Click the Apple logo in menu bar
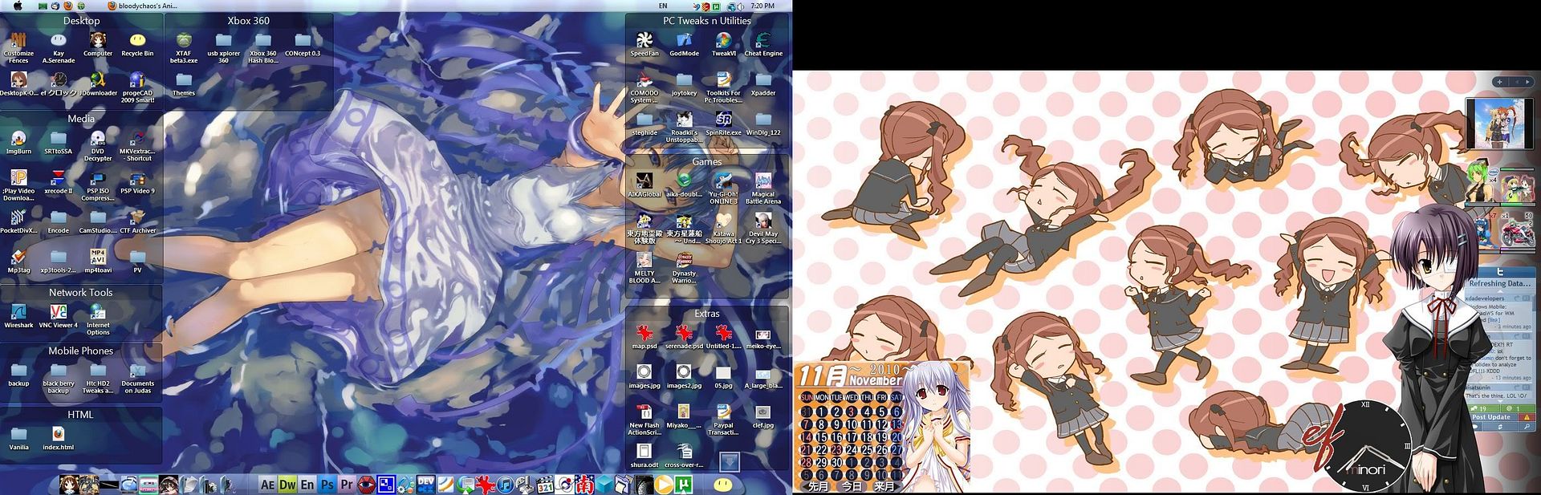1541x495 pixels. tap(18, 6)
